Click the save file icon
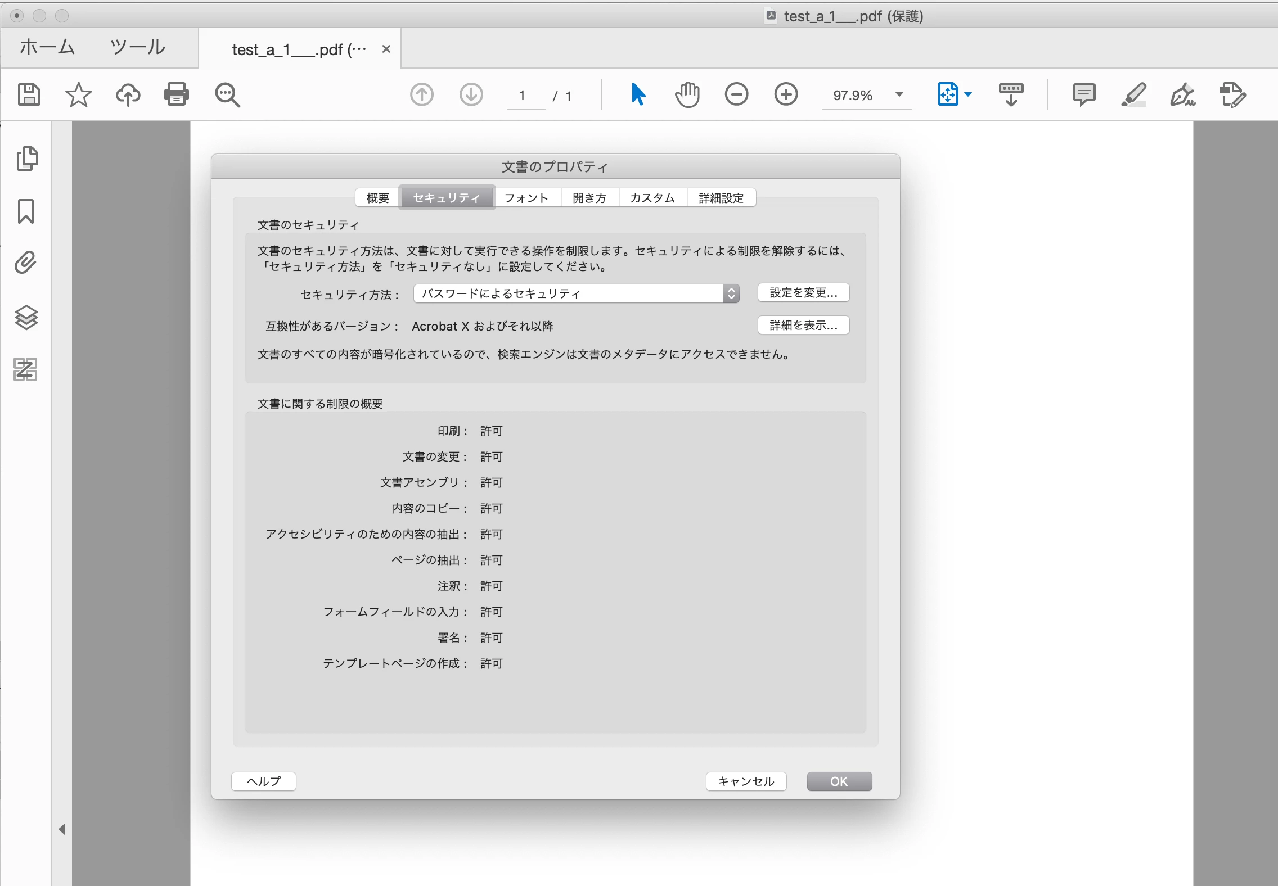1278x886 pixels. 29,94
